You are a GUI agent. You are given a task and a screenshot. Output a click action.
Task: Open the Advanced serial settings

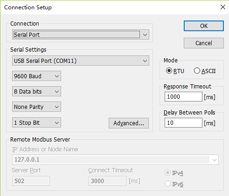[x=129, y=123]
